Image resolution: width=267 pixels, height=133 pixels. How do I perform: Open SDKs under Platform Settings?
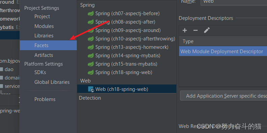coord(40,72)
